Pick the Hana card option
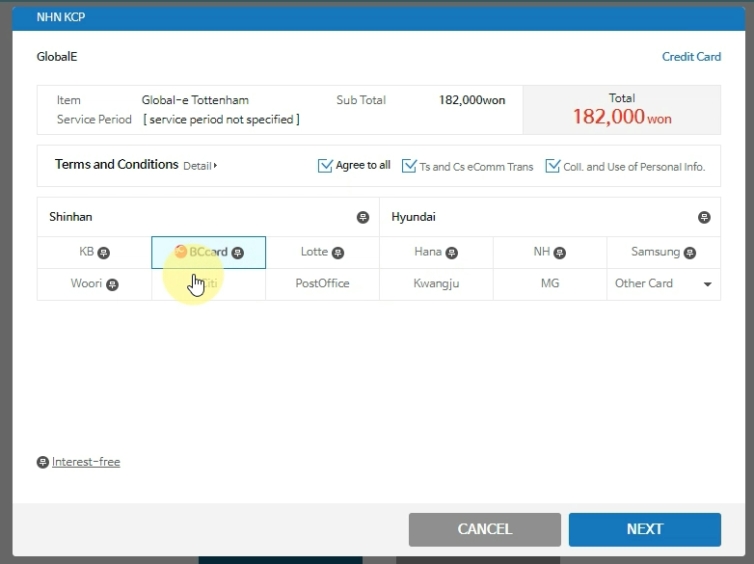The image size is (754, 564). click(436, 253)
